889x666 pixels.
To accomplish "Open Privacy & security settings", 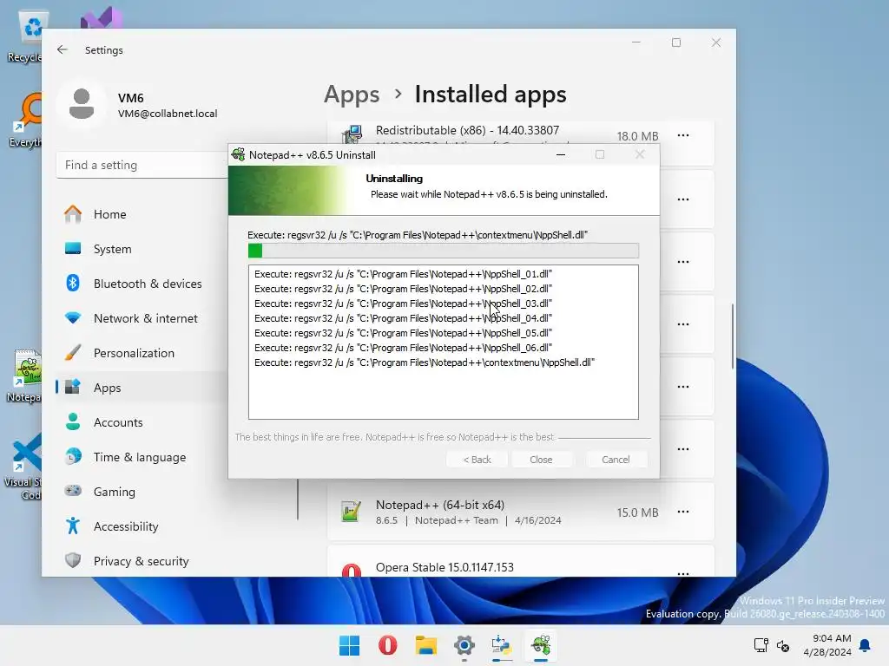I will (142, 561).
